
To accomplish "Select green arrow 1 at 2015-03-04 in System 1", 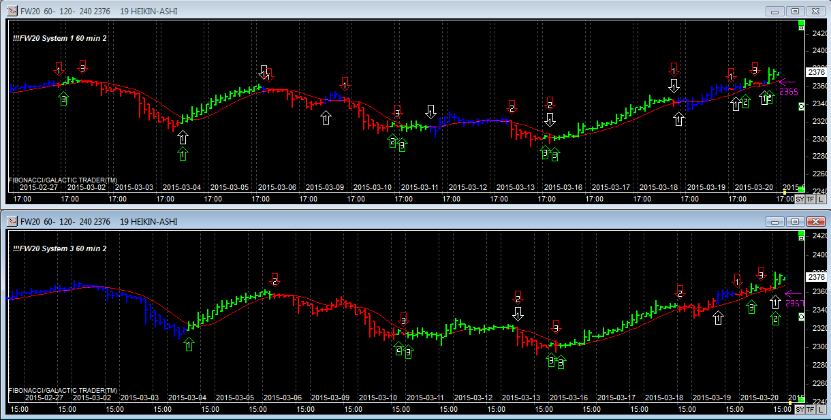I will pyautogui.click(x=183, y=155).
